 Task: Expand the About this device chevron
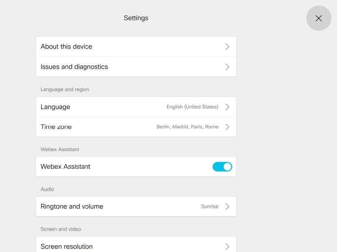tap(227, 47)
